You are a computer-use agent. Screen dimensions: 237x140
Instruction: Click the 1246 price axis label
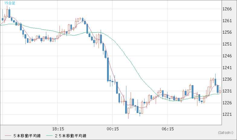click(x=227, y=56)
